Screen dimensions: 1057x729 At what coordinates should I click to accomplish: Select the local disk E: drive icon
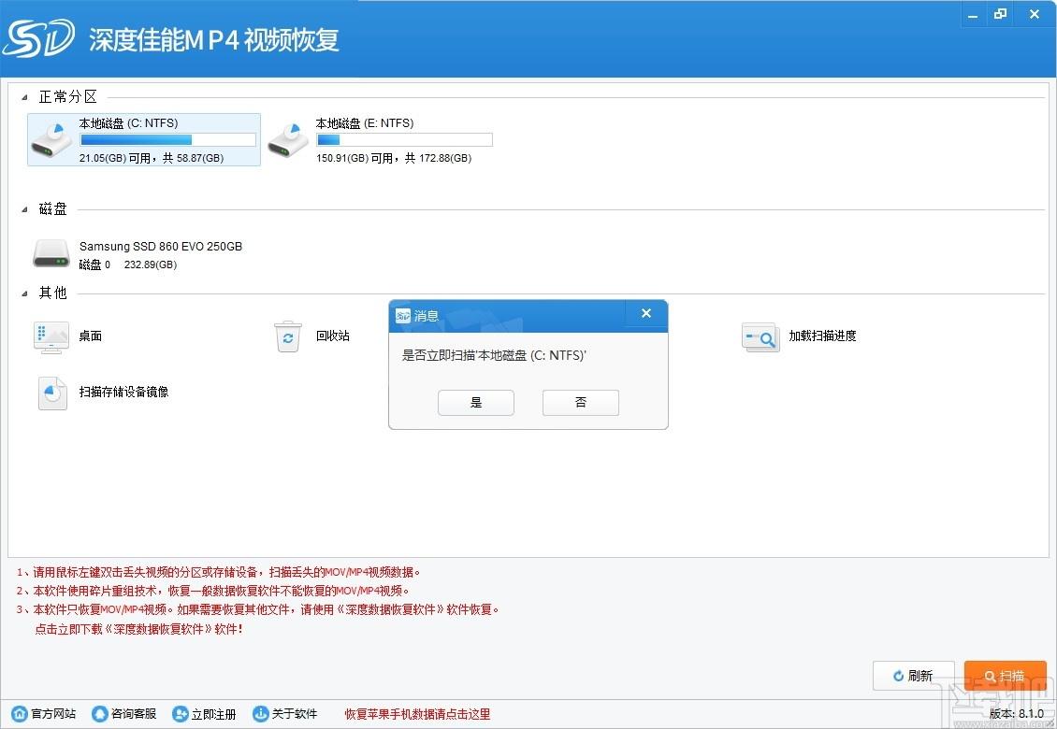pos(288,140)
